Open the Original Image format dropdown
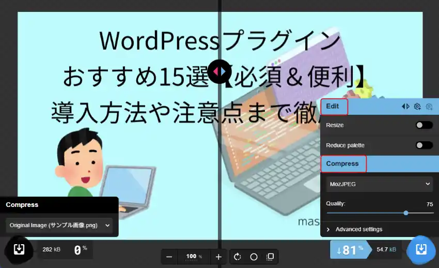This screenshot has height=268, width=439. 59,225
